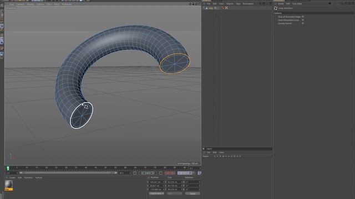Click the green current frame marker in timeline

[8, 168]
